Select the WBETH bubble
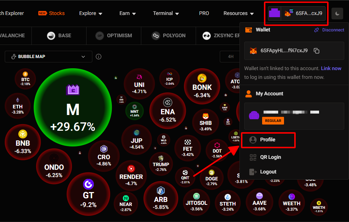 (x=319, y=207)
